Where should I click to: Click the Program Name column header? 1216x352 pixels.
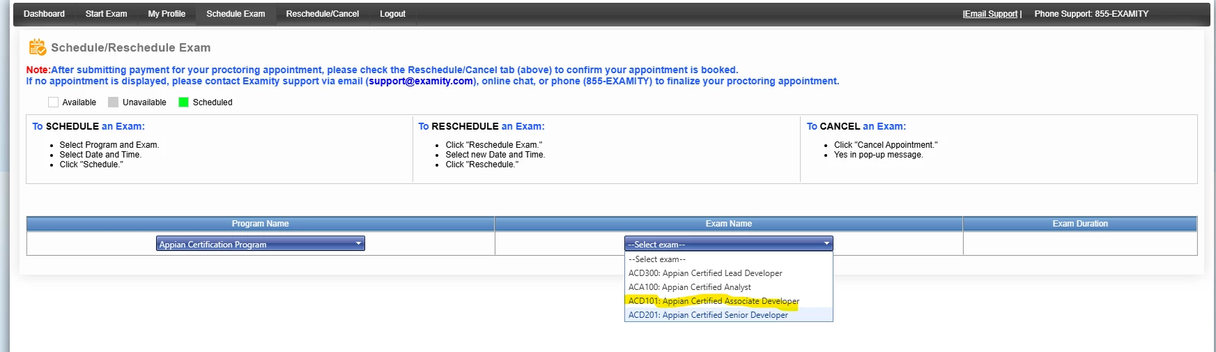tap(260, 224)
